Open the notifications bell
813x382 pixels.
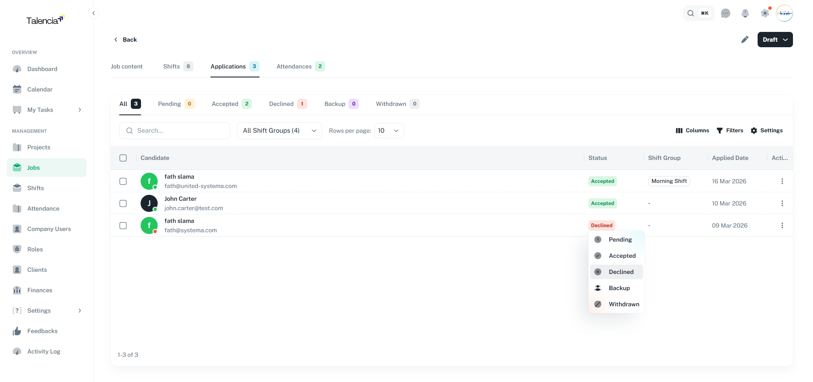click(745, 13)
